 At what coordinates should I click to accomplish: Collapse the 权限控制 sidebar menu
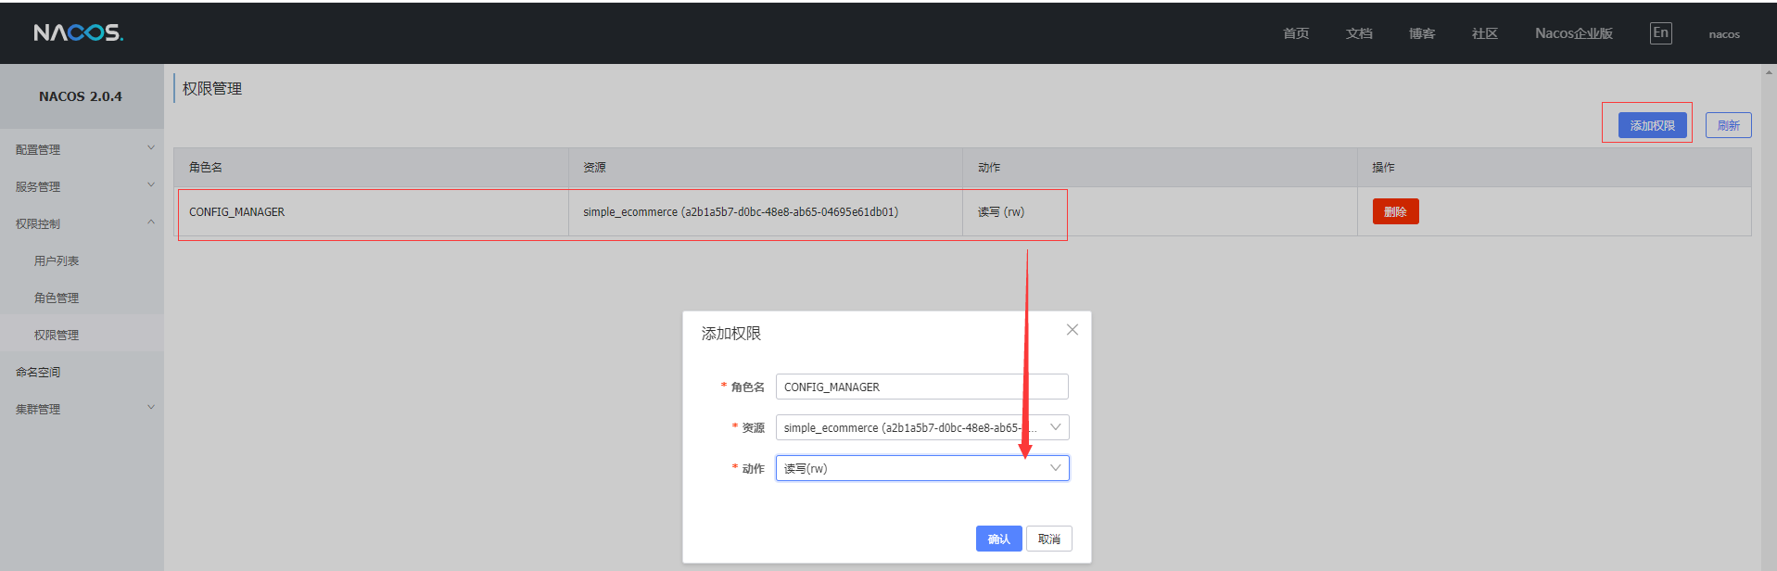(82, 223)
